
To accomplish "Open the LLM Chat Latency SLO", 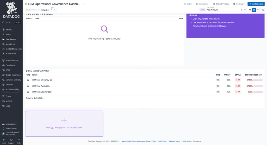I will click(x=145, y=92).
